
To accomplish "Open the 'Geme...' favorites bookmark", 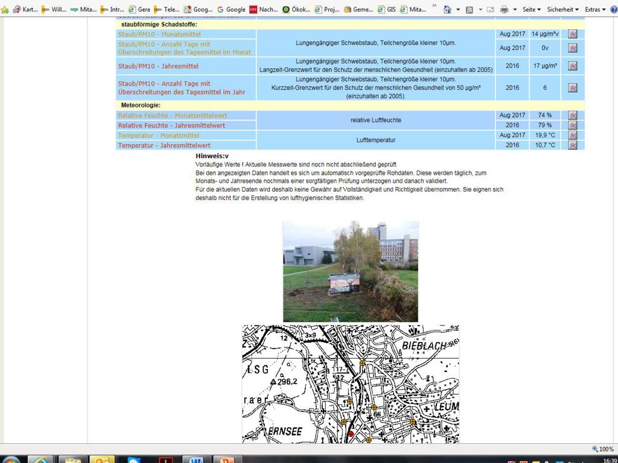I will [358, 10].
